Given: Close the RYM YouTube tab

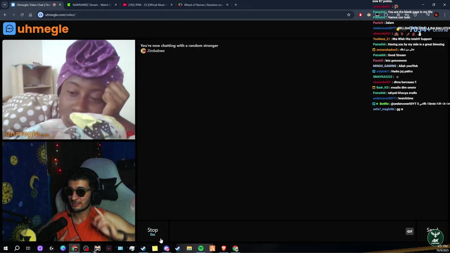Looking at the screenshot, I should click(x=172, y=5).
